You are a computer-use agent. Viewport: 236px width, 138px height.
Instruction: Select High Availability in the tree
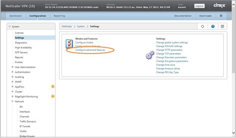click(x=23, y=47)
